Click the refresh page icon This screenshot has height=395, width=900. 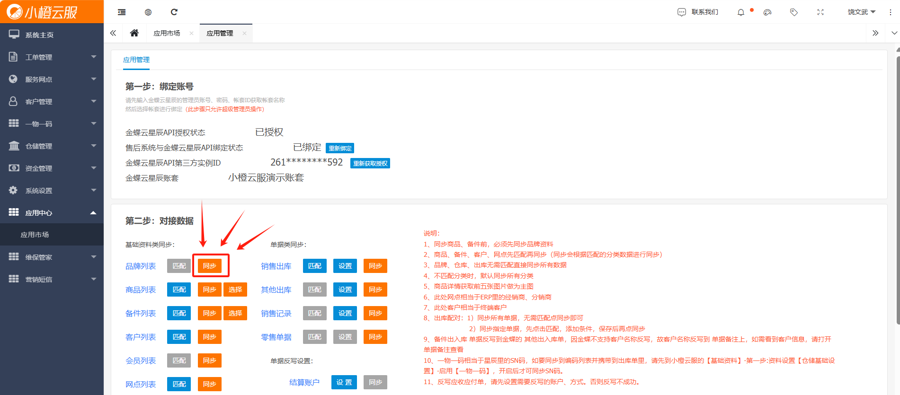(x=174, y=12)
